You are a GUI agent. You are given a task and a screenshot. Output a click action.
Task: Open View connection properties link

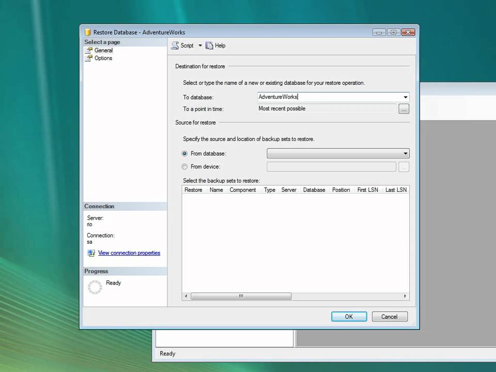[129, 253]
